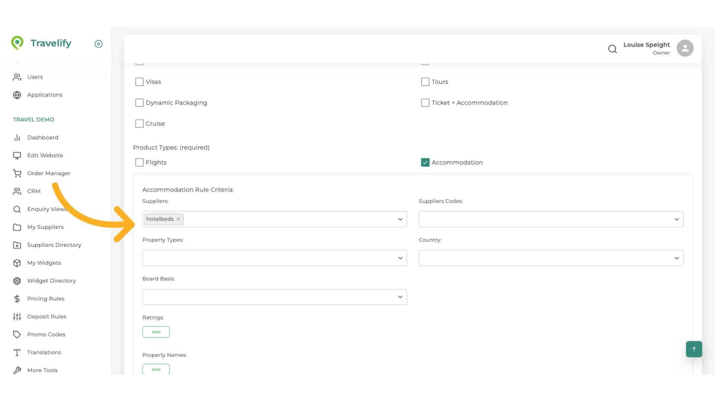Viewport: 715px width, 402px height.
Task: Open the Board Basis dropdown
Action: point(274,297)
